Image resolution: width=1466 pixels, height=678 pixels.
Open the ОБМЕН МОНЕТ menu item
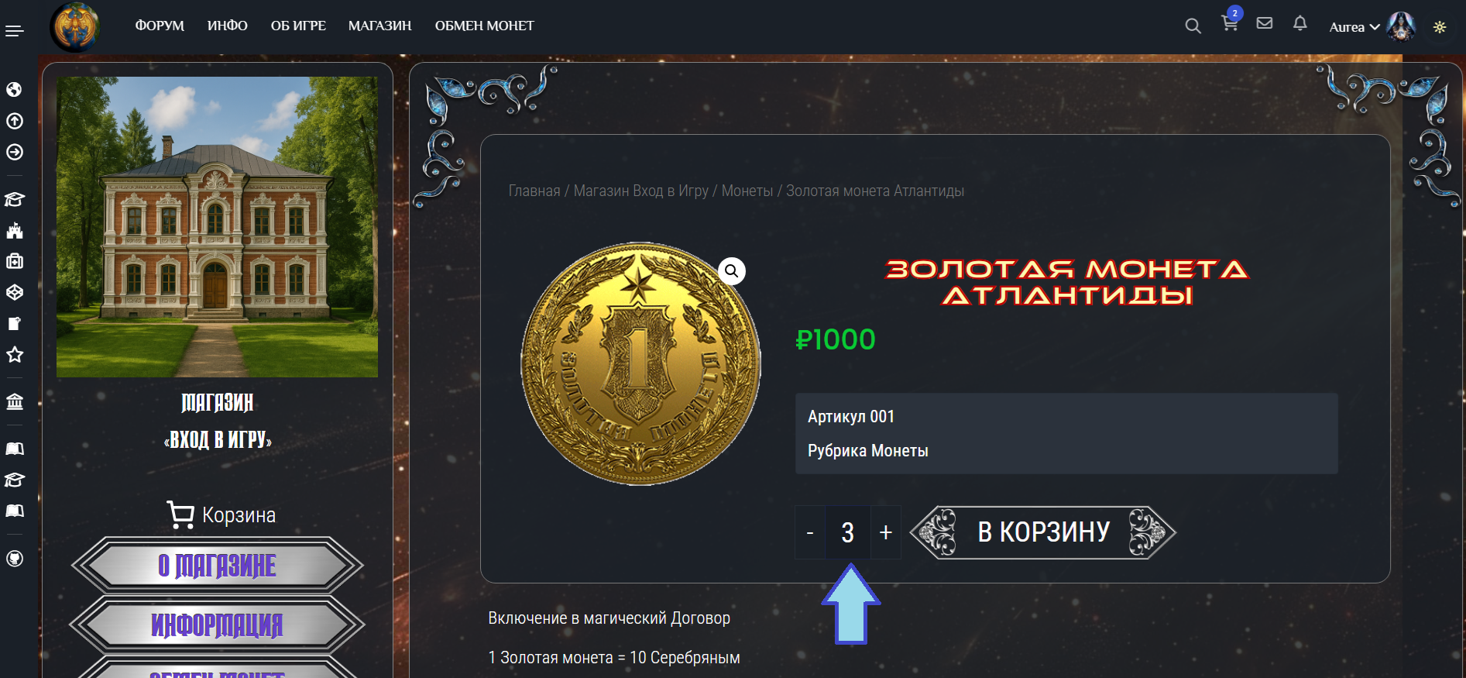pyautogui.click(x=484, y=26)
